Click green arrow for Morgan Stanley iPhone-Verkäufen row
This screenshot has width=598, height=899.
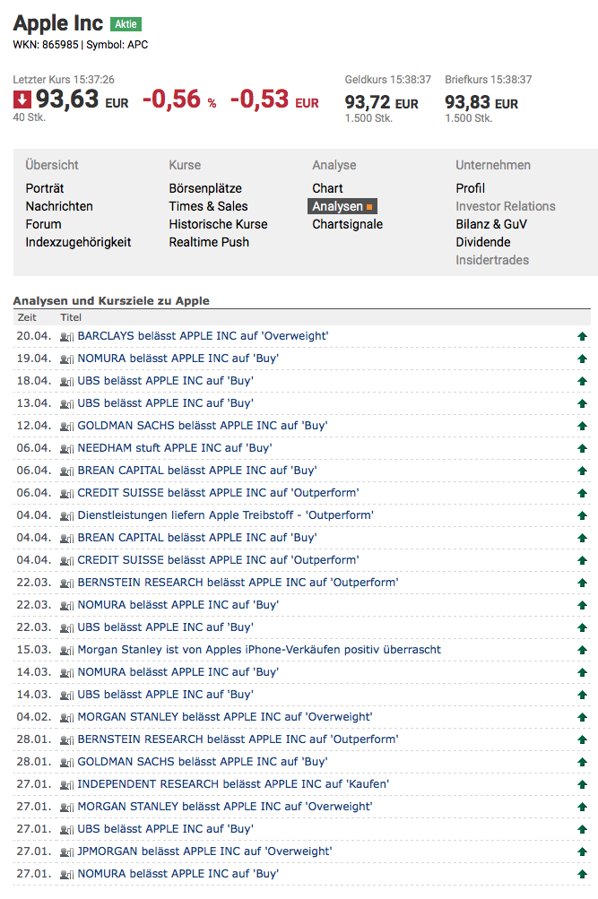point(582,650)
